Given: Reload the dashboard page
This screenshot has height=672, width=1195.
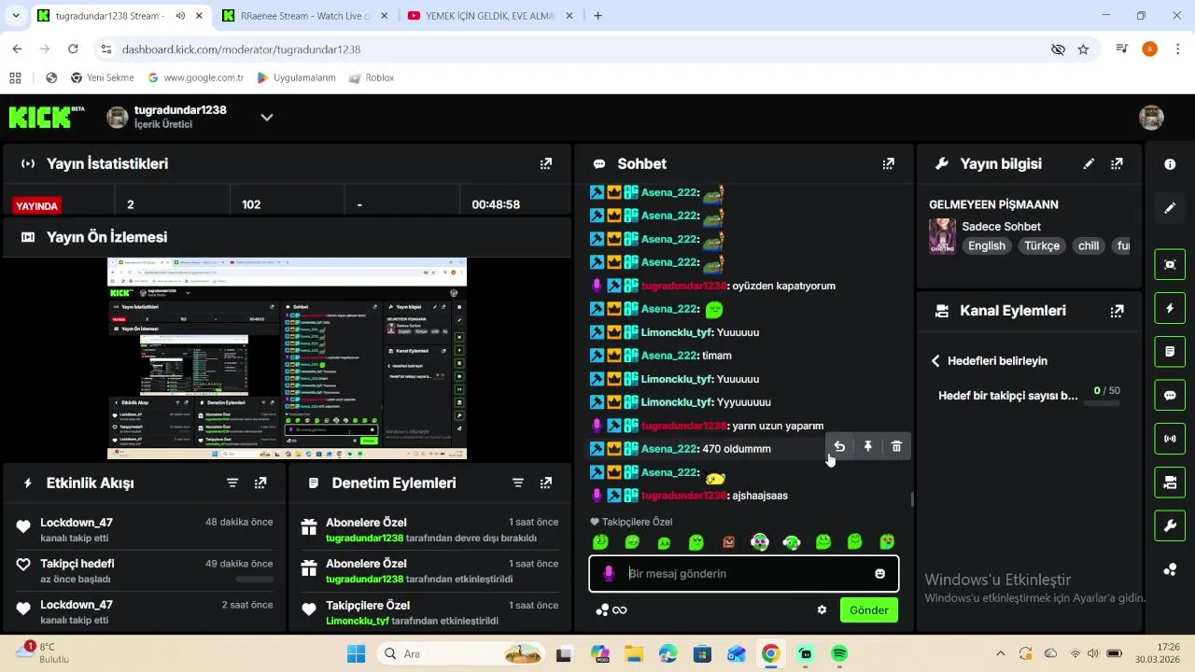Looking at the screenshot, I should pos(73,49).
